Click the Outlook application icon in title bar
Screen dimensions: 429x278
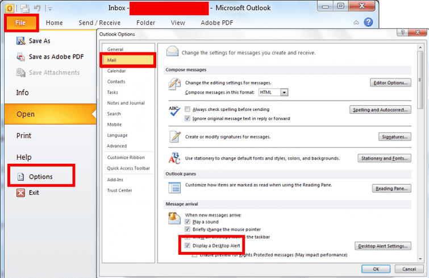coord(9,9)
